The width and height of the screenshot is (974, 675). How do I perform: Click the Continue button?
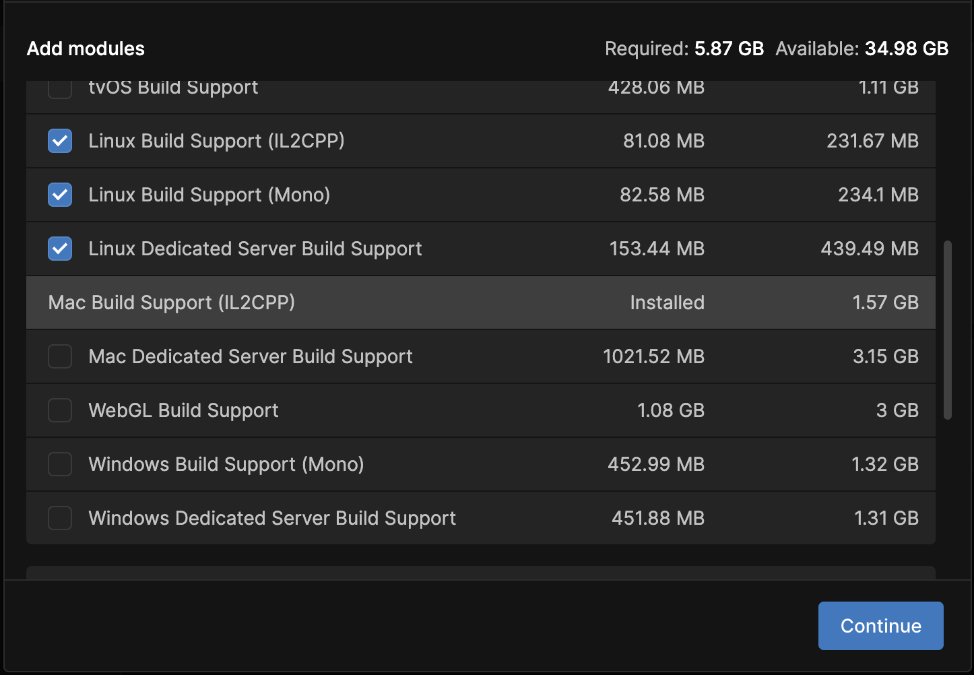(x=880, y=626)
